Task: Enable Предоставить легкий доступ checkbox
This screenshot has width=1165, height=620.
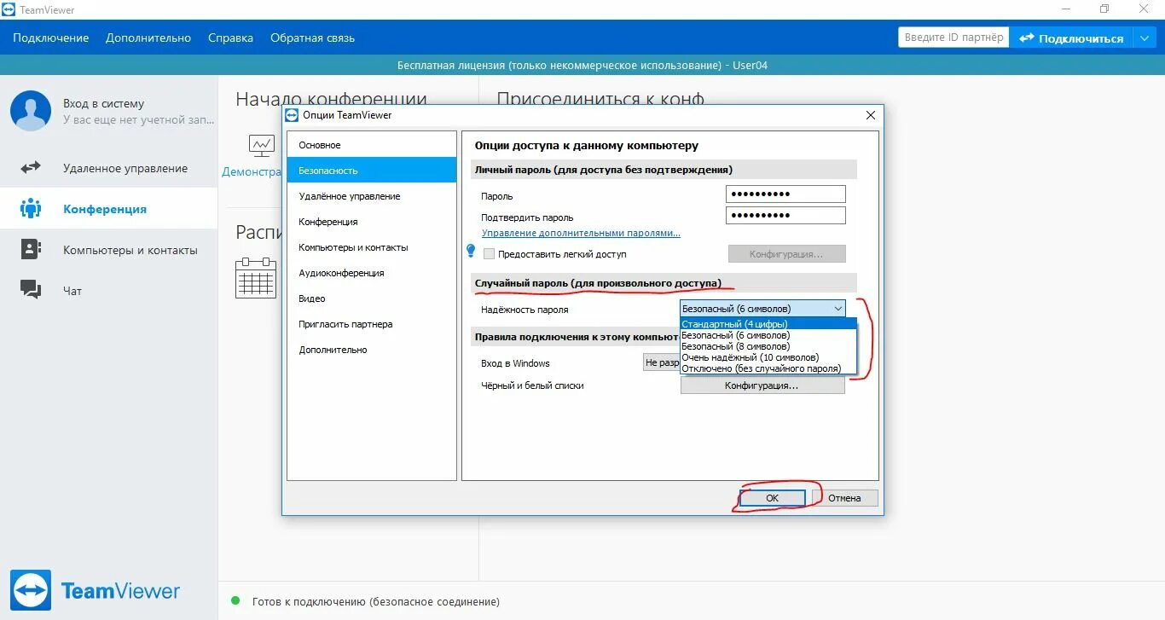Action: (x=489, y=254)
